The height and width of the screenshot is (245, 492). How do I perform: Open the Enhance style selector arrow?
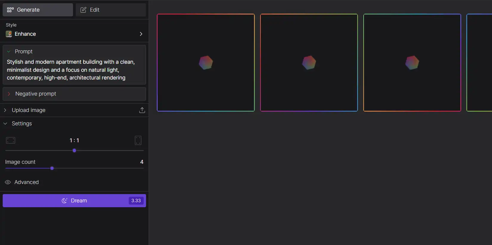pyautogui.click(x=141, y=34)
